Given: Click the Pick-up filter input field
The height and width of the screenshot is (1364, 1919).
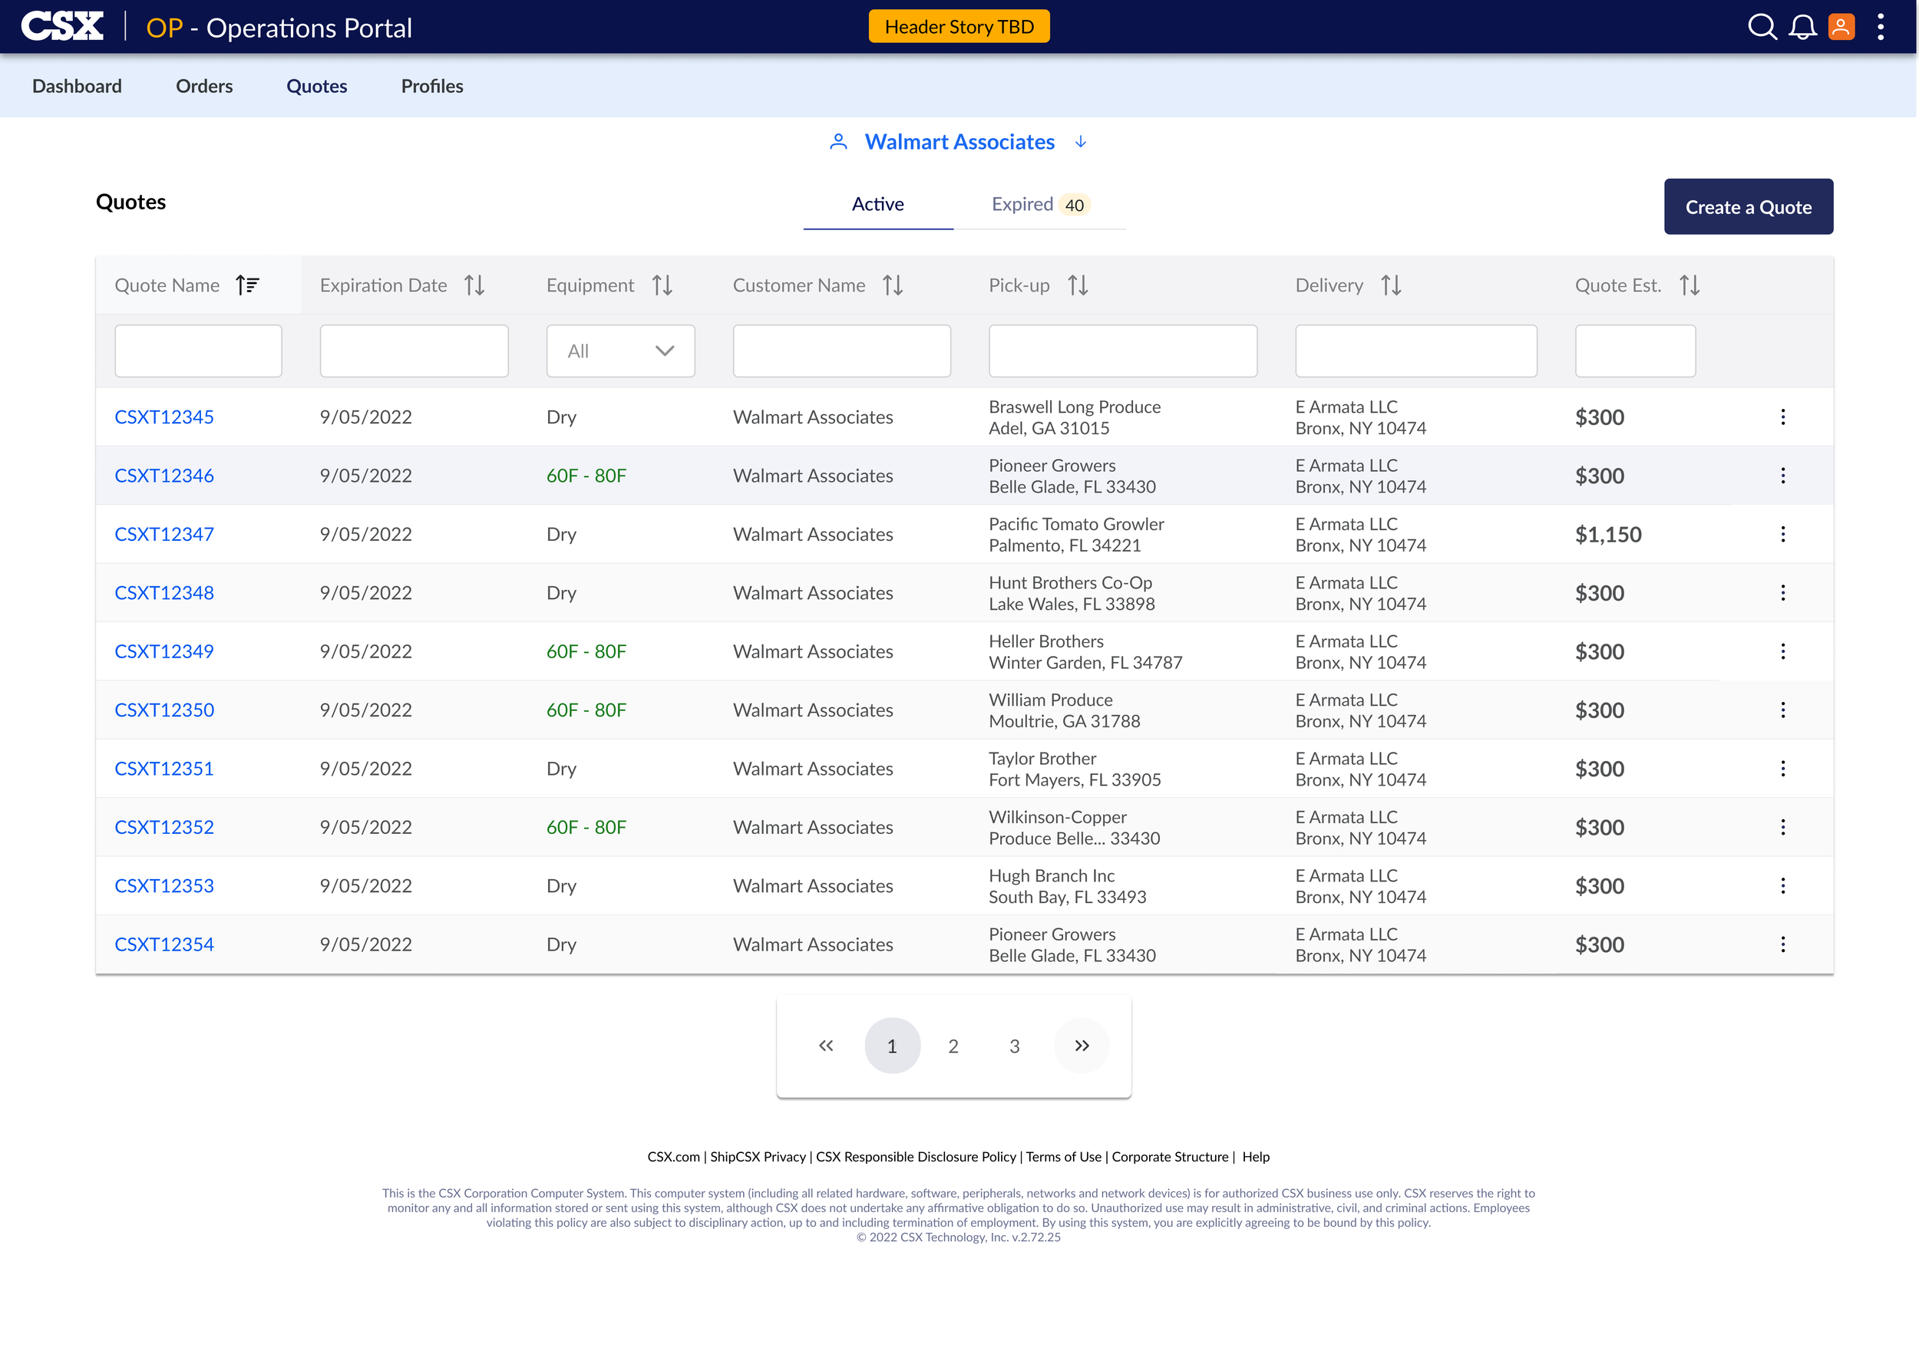Looking at the screenshot, I should [x=1121, y=351].
